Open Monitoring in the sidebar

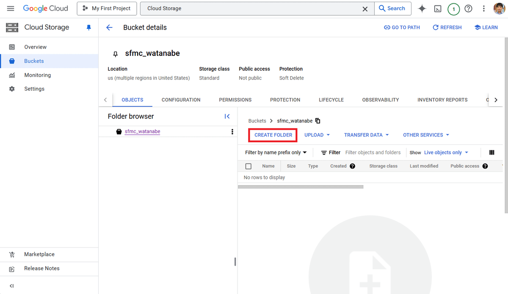click(49, 75)
